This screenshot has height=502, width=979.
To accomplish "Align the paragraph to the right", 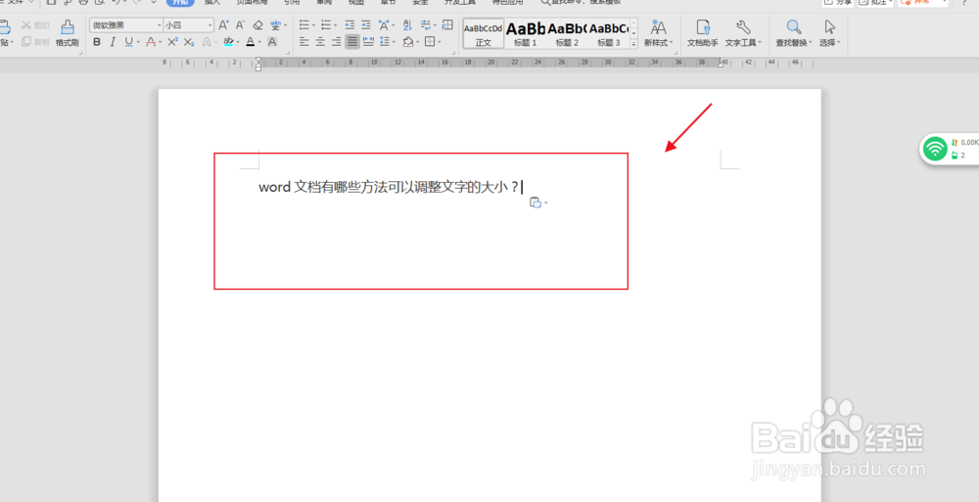I will (x=337, y=42).
